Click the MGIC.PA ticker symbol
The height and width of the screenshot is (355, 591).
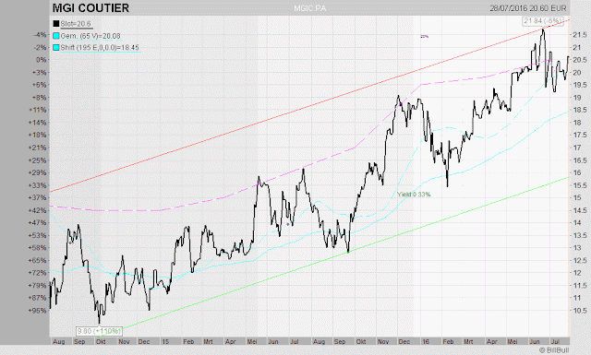pyautogui.click(x=310, y=8)
